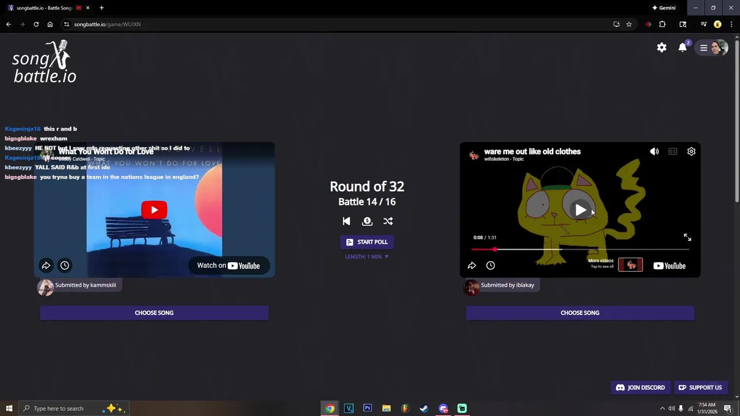This screenshot has height=416, width=740.
Task: Open YouTube logo on right video
Action: 669,266
